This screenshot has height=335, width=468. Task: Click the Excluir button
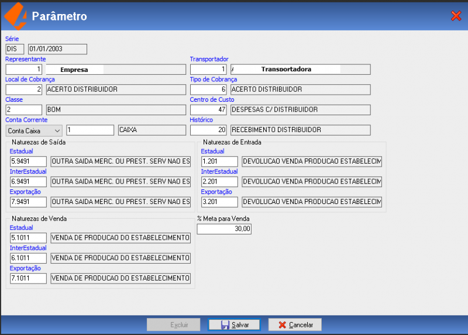click(173, 324)
